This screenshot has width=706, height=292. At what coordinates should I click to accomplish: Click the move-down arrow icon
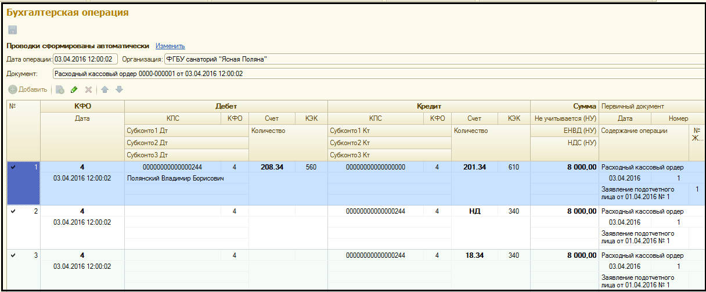tap(119, 89)
